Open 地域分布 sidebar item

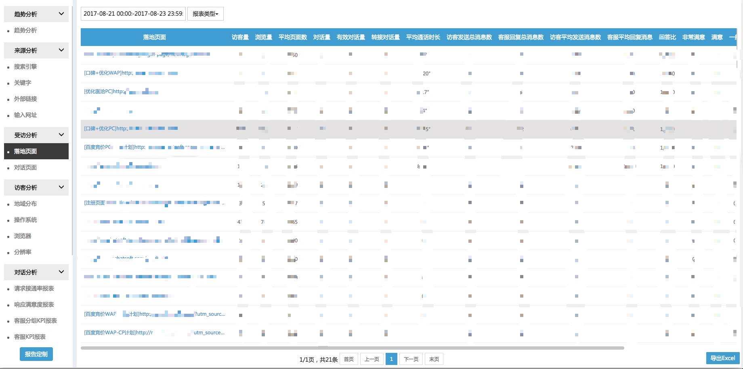coord(25,204)
